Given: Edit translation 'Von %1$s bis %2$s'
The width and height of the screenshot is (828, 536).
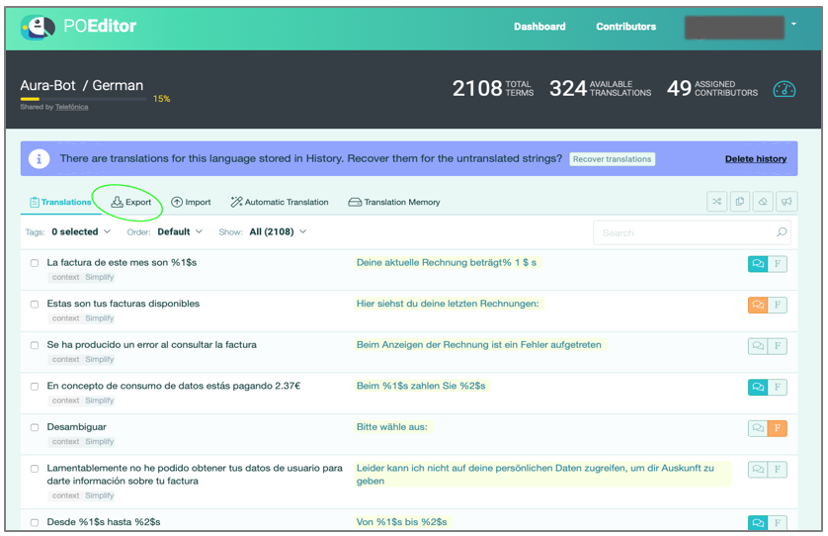Looking at the screenshot, I should point(402,522).
